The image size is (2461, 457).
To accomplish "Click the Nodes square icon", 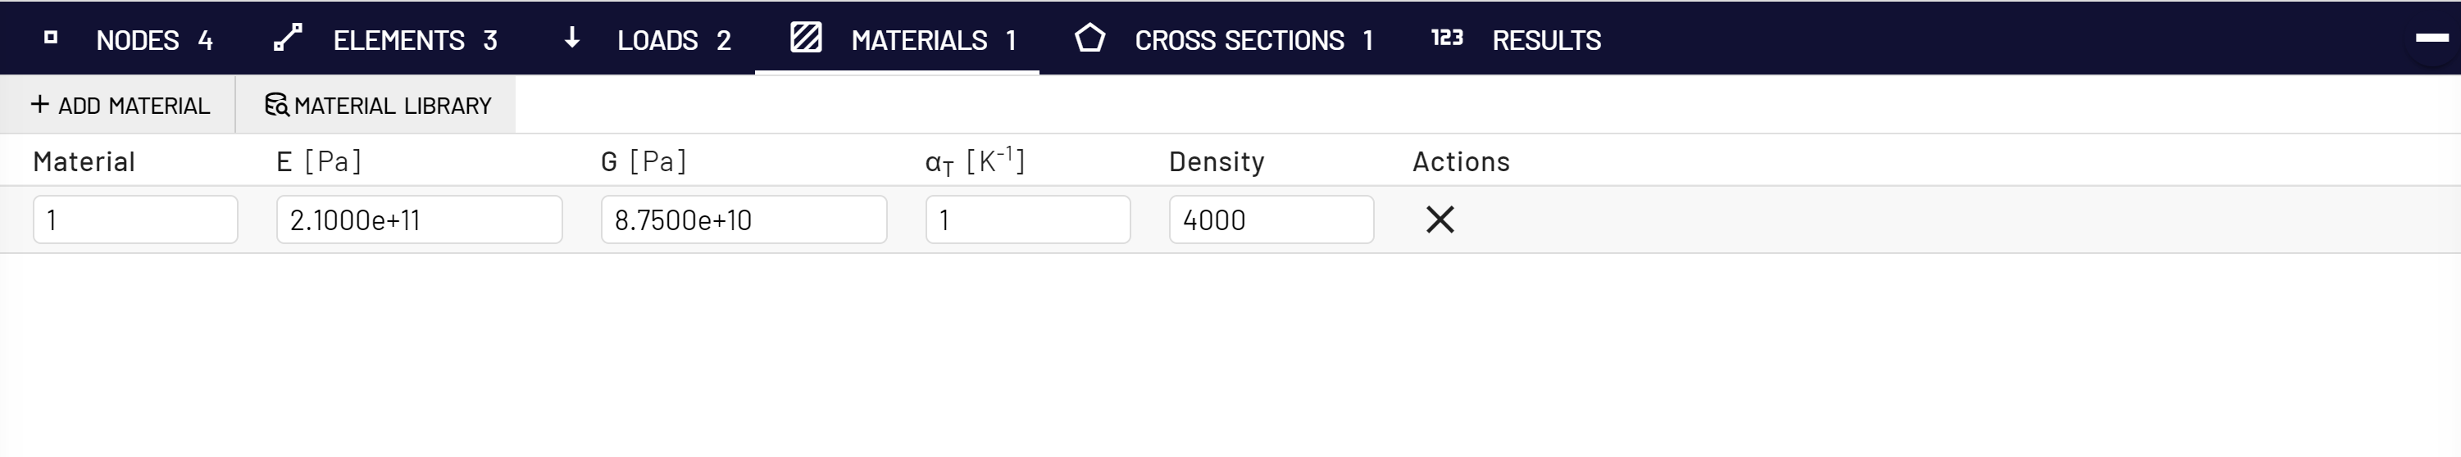I will click(52, 38).
